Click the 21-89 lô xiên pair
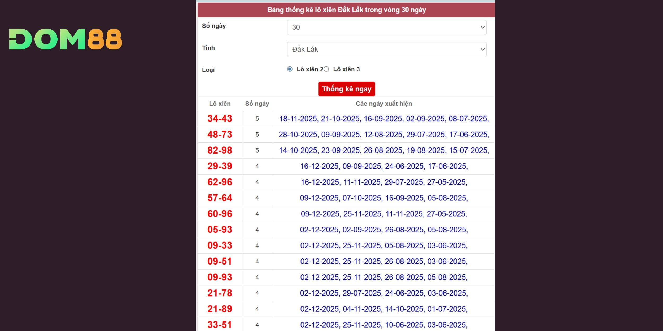 pyautogui.click(x=220, y=309)
